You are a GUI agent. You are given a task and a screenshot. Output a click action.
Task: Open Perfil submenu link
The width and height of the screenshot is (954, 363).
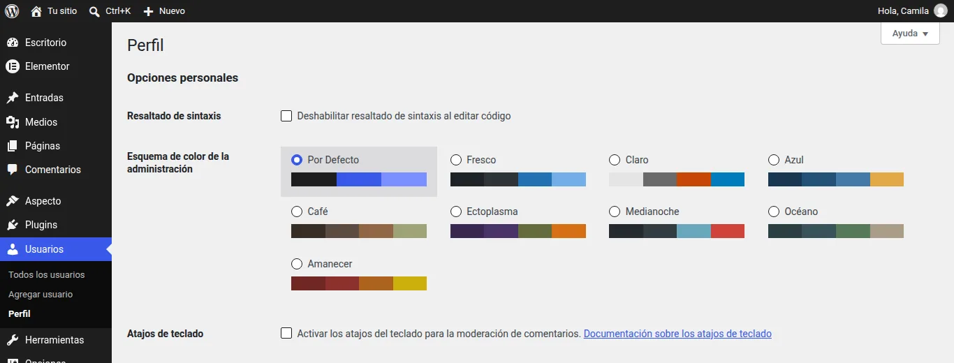coord(20,314)
